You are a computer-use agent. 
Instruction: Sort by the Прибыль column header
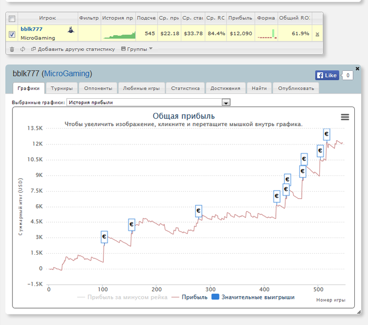[x=240, y=18]
